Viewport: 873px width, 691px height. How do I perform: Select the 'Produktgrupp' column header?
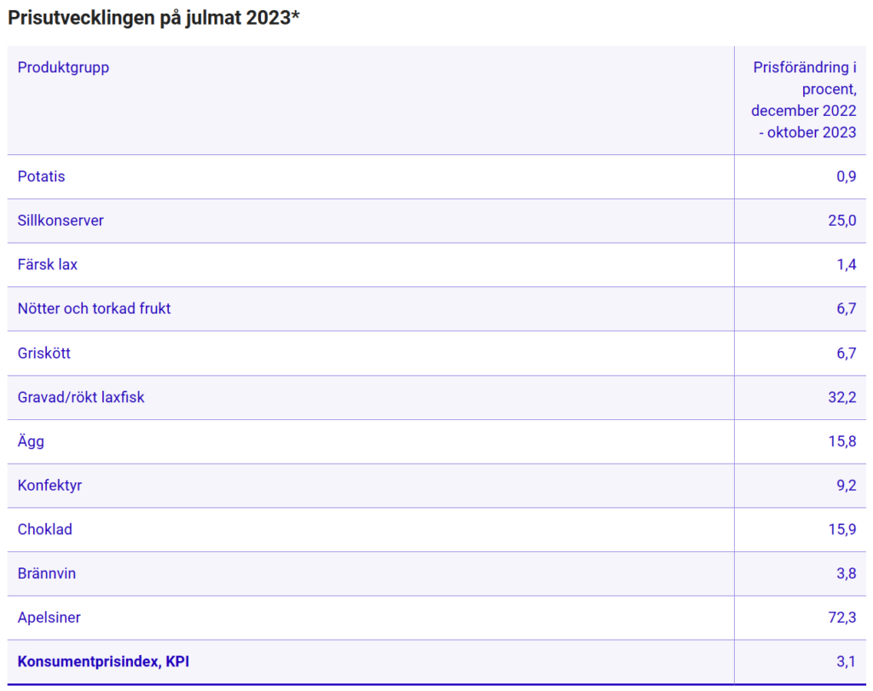[63, 67]
